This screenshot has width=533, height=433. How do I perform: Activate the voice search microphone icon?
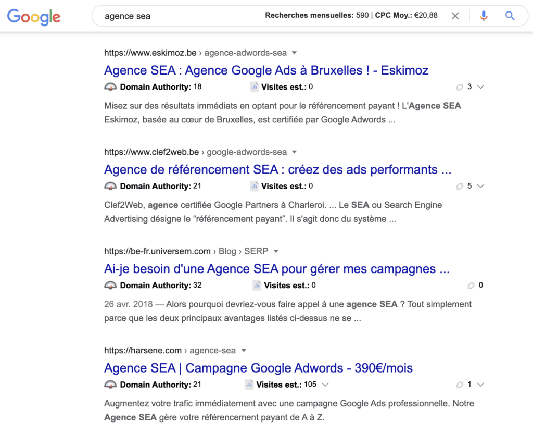click(x=483, y=16)
